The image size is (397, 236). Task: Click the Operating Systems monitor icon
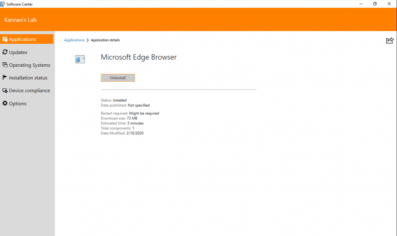[x=5, y=65]
